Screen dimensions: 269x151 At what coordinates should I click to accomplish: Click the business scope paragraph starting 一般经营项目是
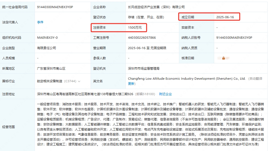(151, 124)
